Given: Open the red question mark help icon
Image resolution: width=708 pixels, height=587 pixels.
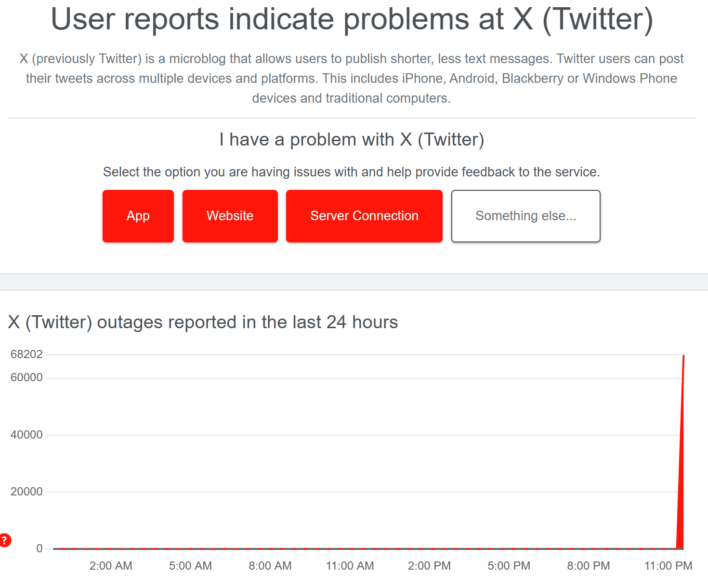Looking at the screenshot, I should [x=4, y=540].
